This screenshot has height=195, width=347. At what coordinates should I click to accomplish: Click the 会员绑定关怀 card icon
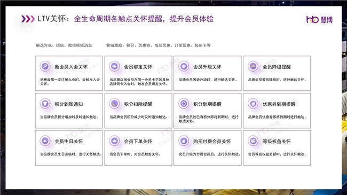(x=114, y=66)
